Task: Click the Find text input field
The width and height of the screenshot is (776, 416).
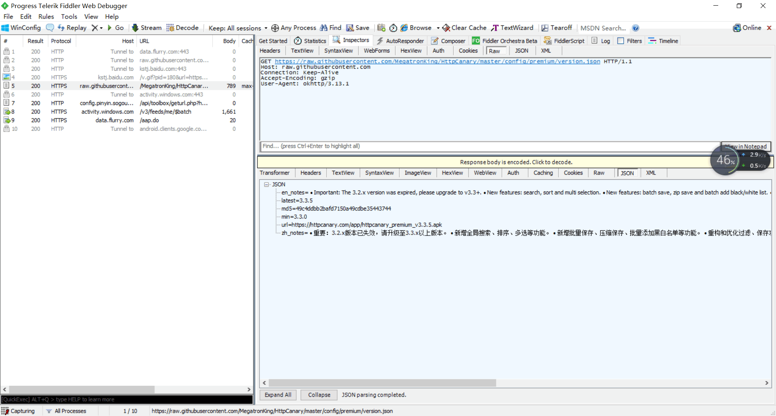Action: [x=490, y=146]
